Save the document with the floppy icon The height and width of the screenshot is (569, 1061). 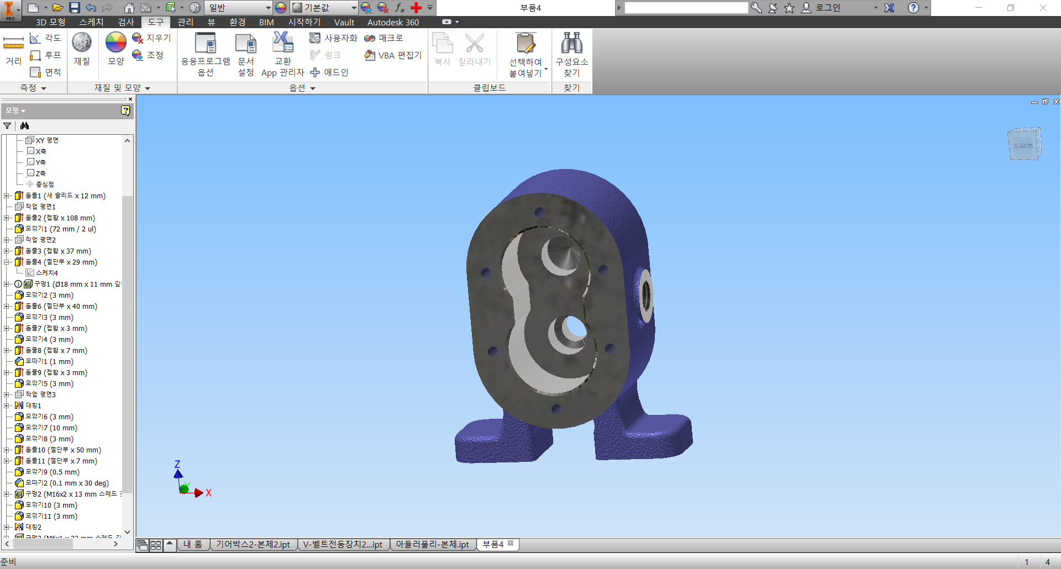pos(75,8)
